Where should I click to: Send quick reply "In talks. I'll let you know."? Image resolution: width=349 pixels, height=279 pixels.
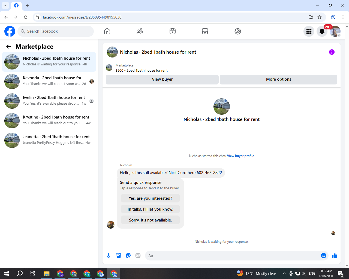(x=151, y=209)
